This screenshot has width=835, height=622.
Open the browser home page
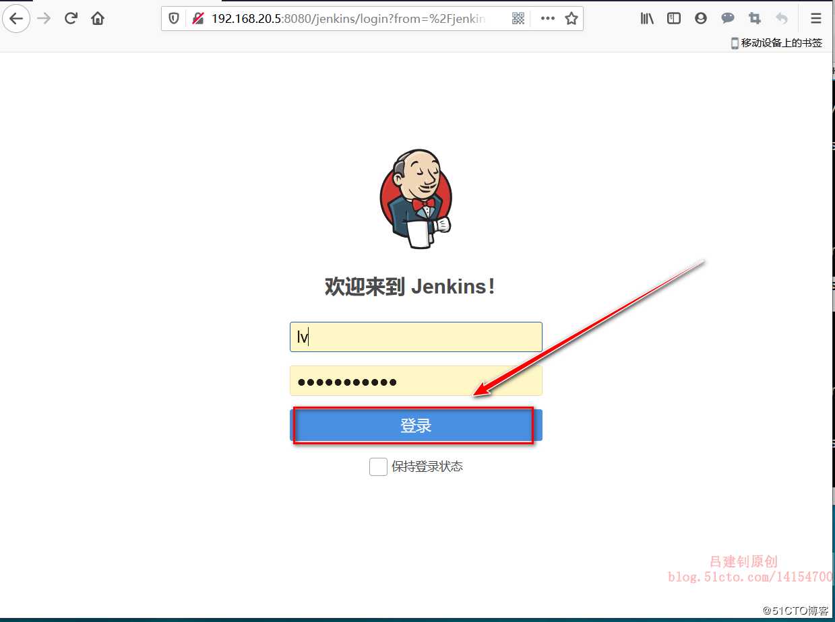[98, 19]
